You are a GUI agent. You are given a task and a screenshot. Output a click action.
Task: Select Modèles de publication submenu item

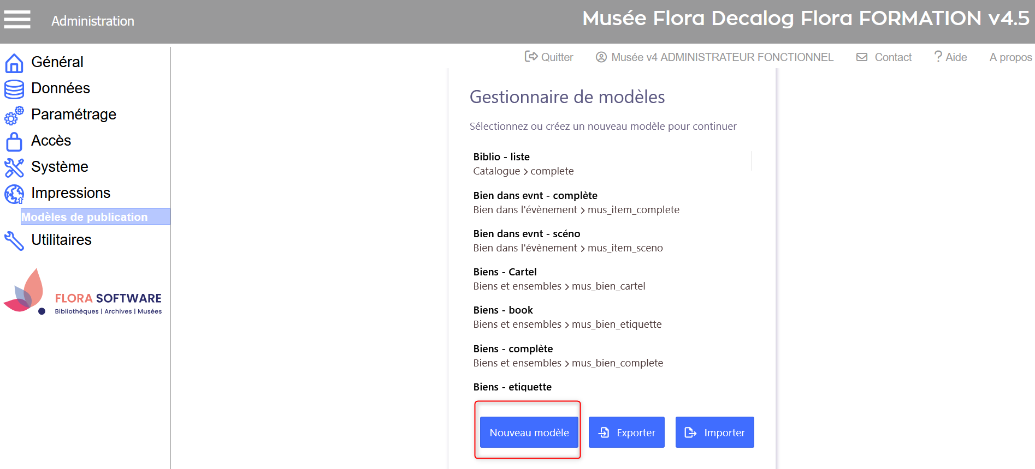coord(85,217)
